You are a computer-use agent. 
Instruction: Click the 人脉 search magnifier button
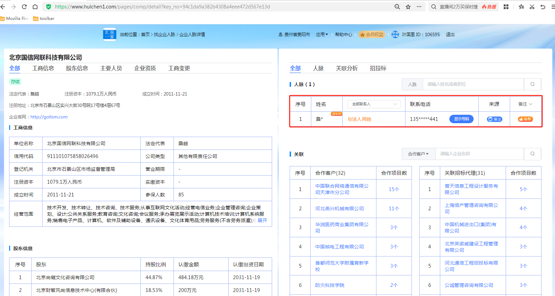(532, 84)
